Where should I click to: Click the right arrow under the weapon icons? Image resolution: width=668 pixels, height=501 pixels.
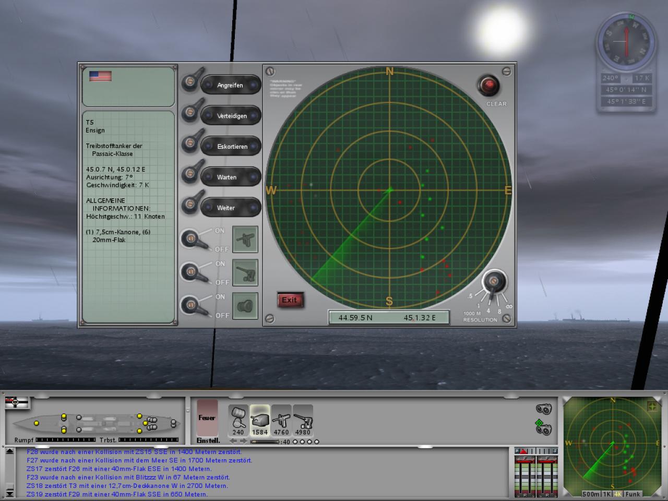pyautogui.click(x=244, y=442)
